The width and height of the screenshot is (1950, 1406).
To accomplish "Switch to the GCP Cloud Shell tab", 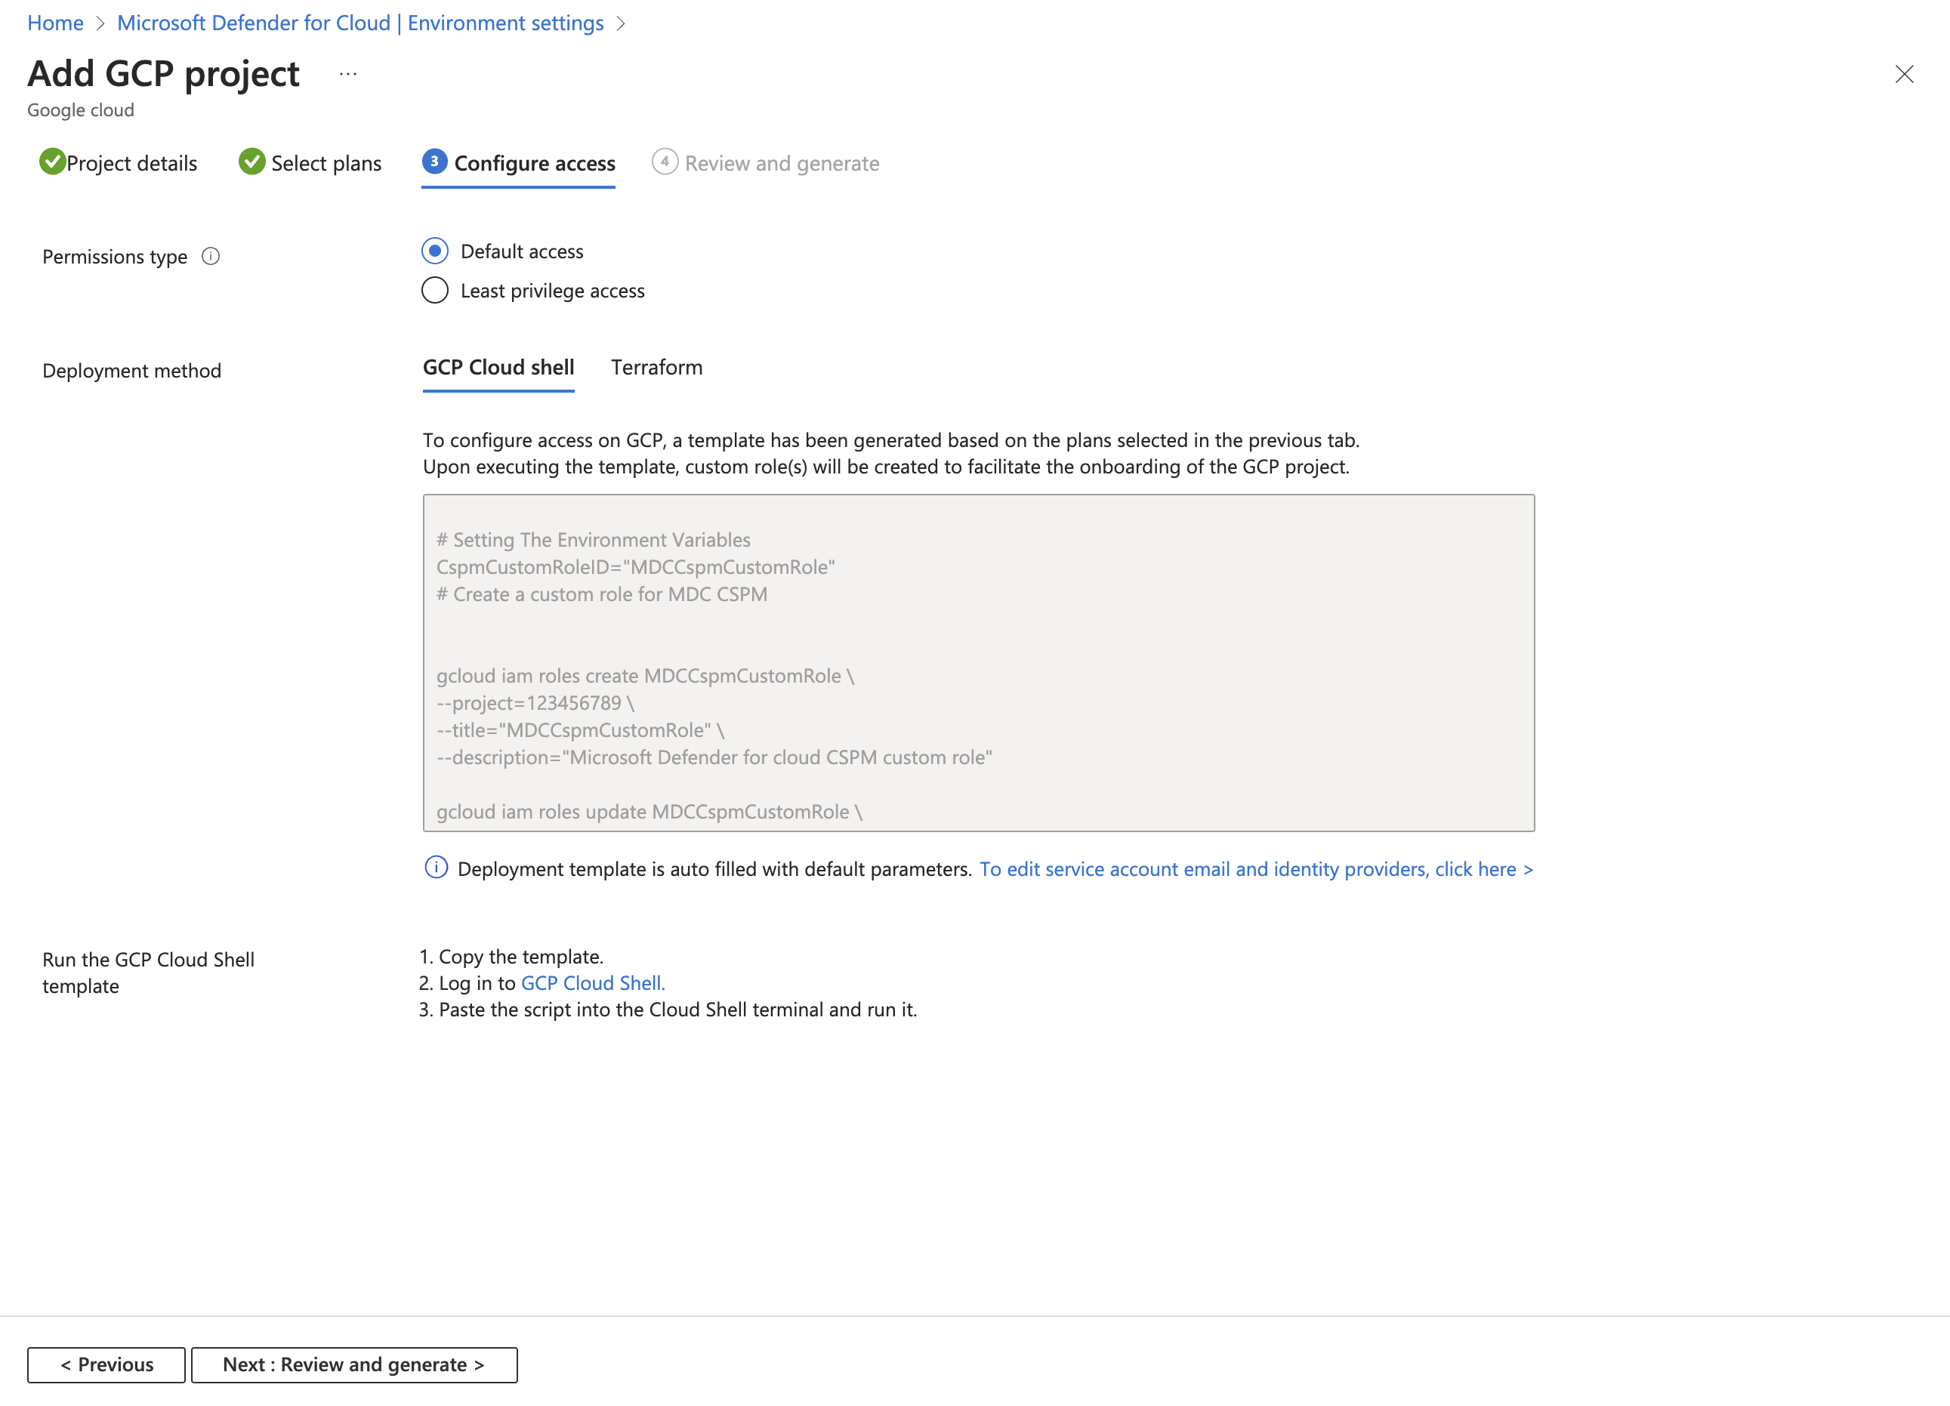I will [x=500, y=366].
